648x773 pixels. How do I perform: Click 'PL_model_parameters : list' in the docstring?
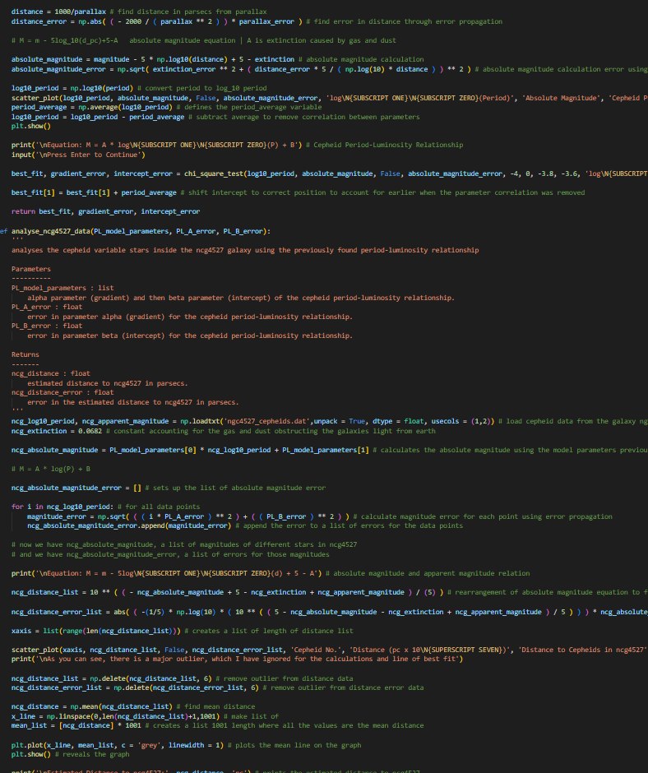pos(62,288)
